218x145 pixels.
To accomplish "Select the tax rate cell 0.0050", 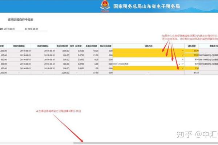I will (x=77, y=68).
